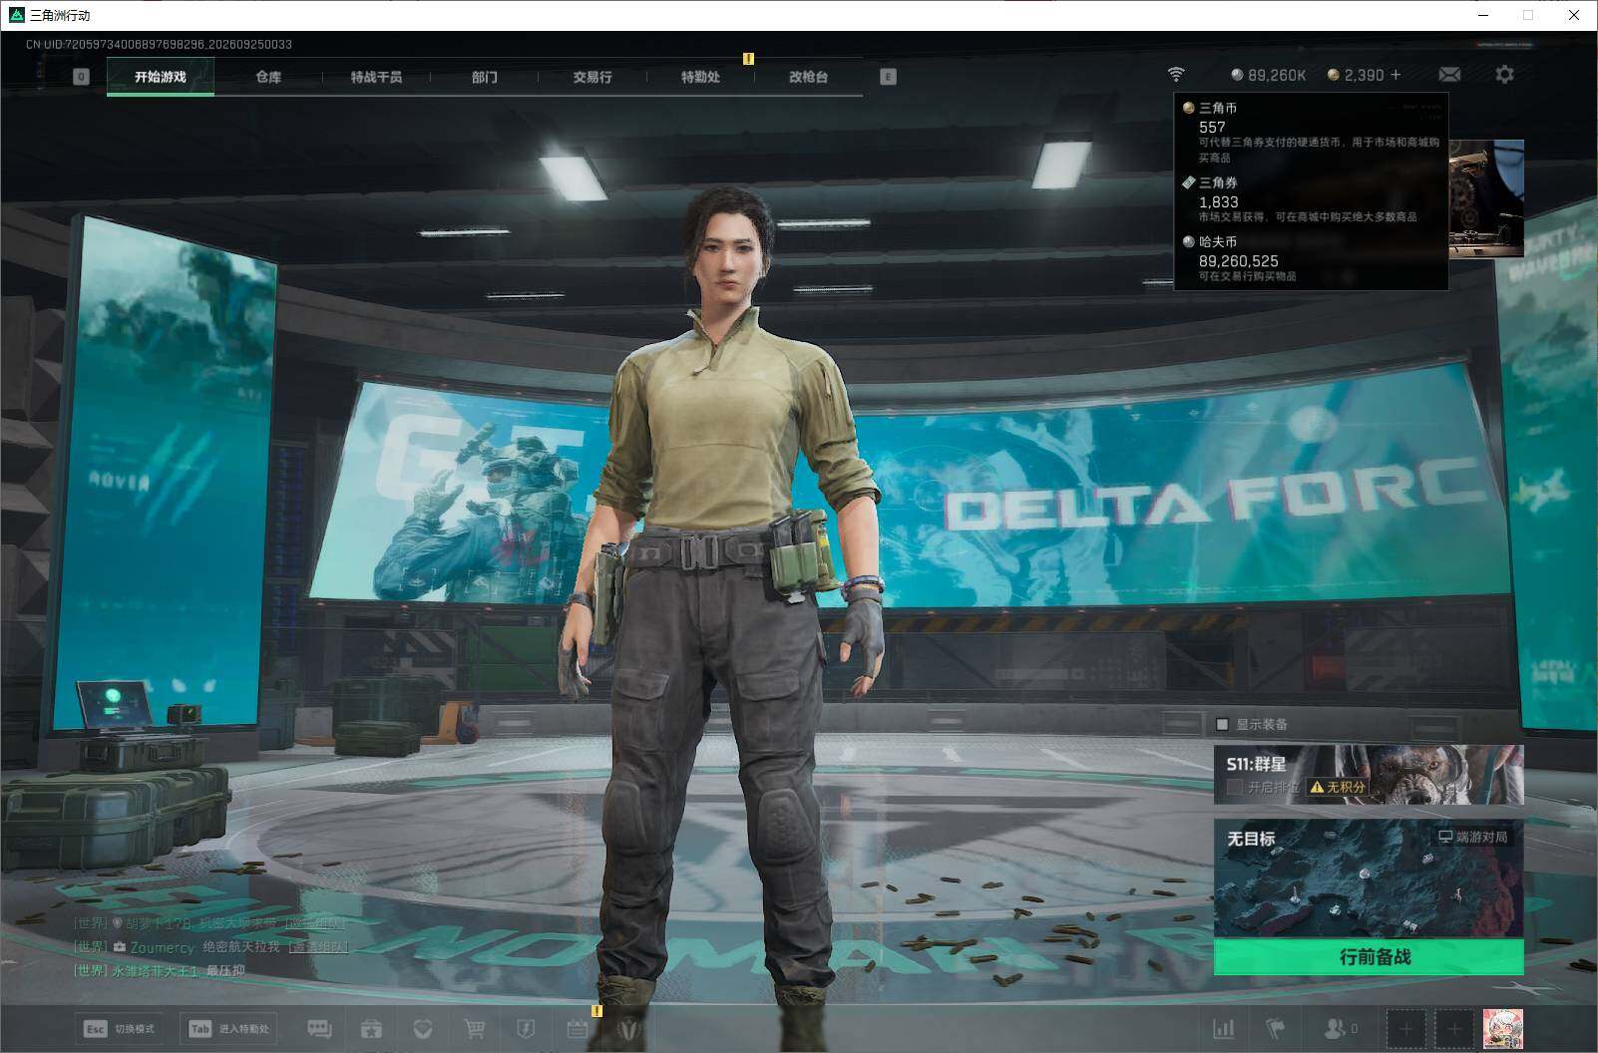This screenshot has height=1053, width=1598.
Task: Open the mail envelope icon
Action: [1449, 75]
